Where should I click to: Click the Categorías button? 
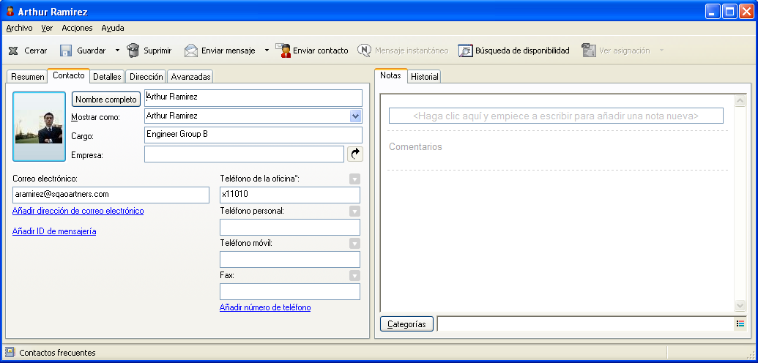tap(406, 324)
